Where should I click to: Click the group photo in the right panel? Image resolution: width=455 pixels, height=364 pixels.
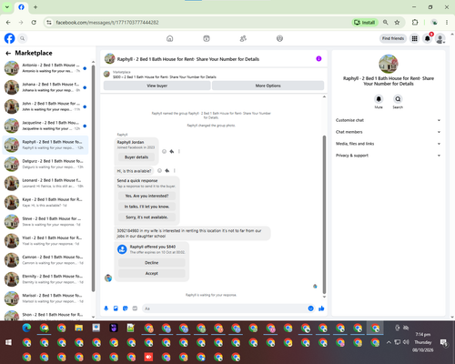(x=389, y=64)
